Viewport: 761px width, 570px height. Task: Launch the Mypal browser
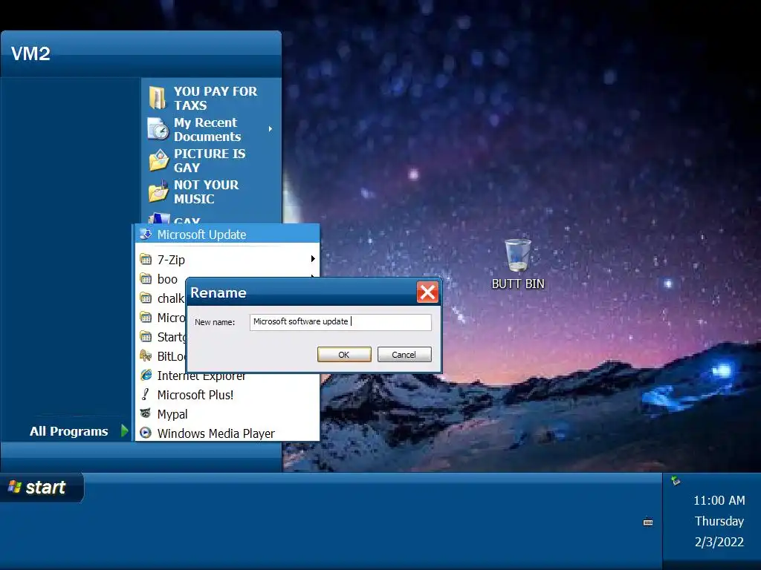227,414
